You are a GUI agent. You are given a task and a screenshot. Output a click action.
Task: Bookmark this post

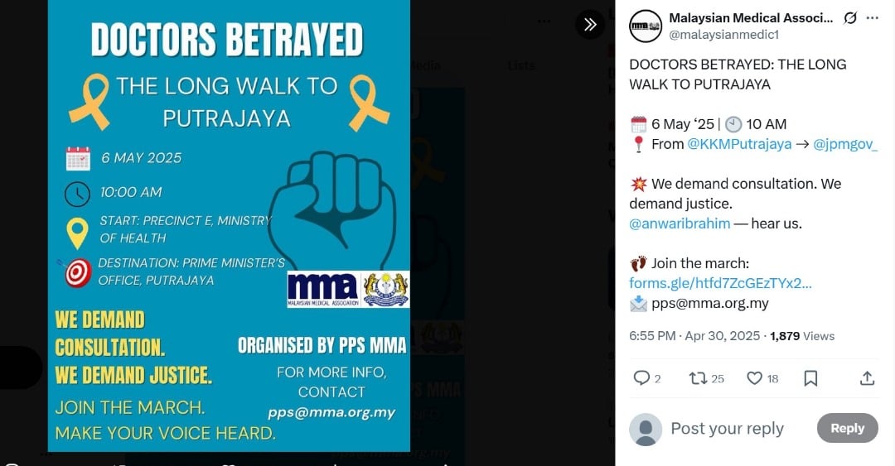(x=810, y=378)
